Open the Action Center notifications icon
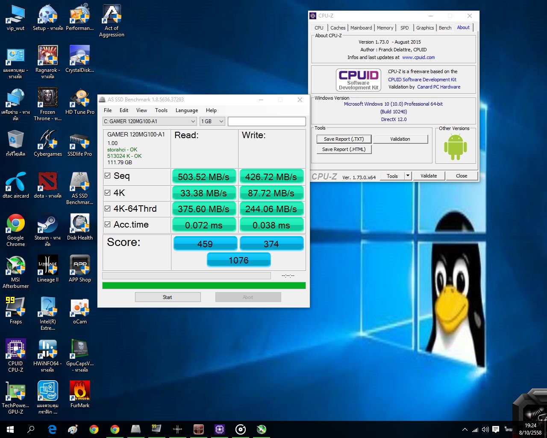Image resolution: width=547 pixels, height=438 pixels. [x=496, y=429]
